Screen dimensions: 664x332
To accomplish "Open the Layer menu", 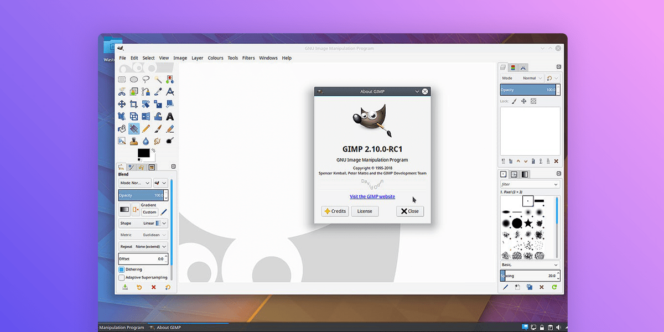I will click(198, 58).
